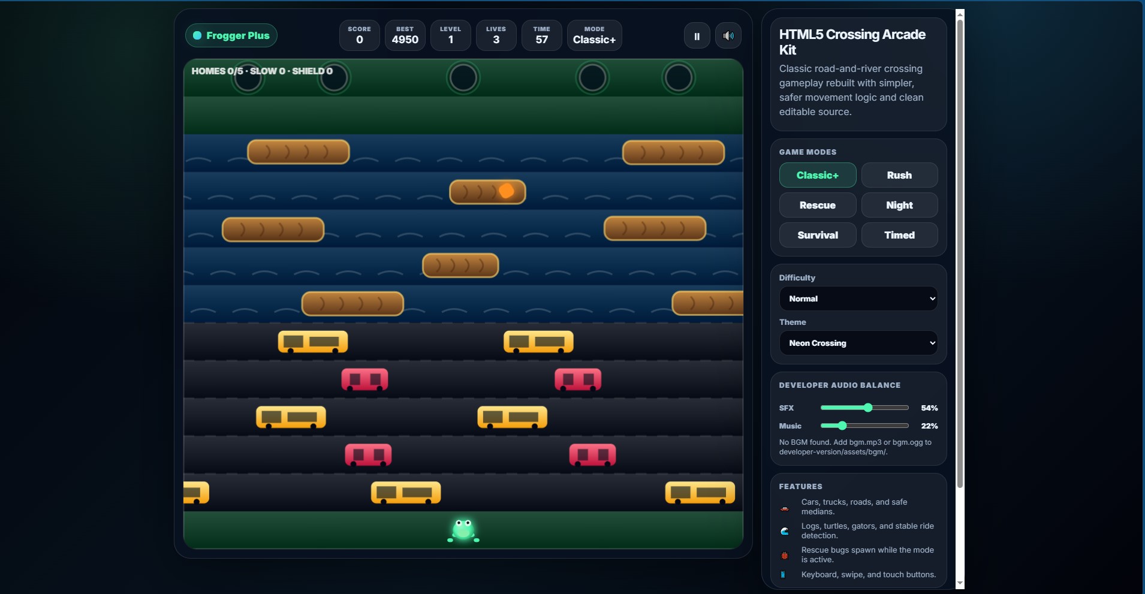The image size is (1145, 594).
Task: Click the car icon beside Cars, trucks feature
Action: (x=784, y=508)
